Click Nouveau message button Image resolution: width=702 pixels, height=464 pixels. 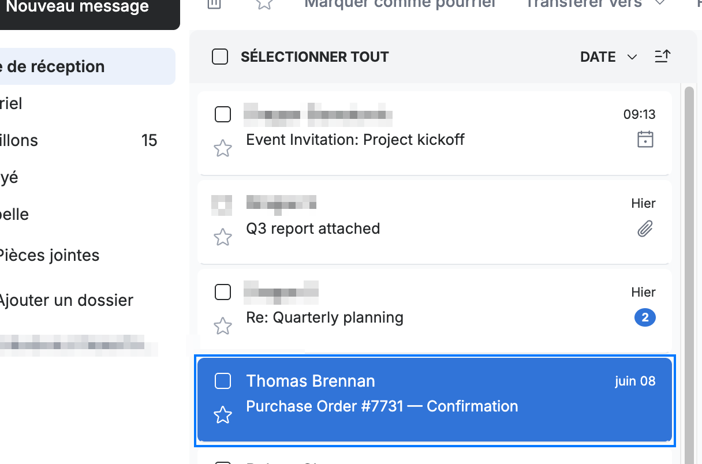77,8
